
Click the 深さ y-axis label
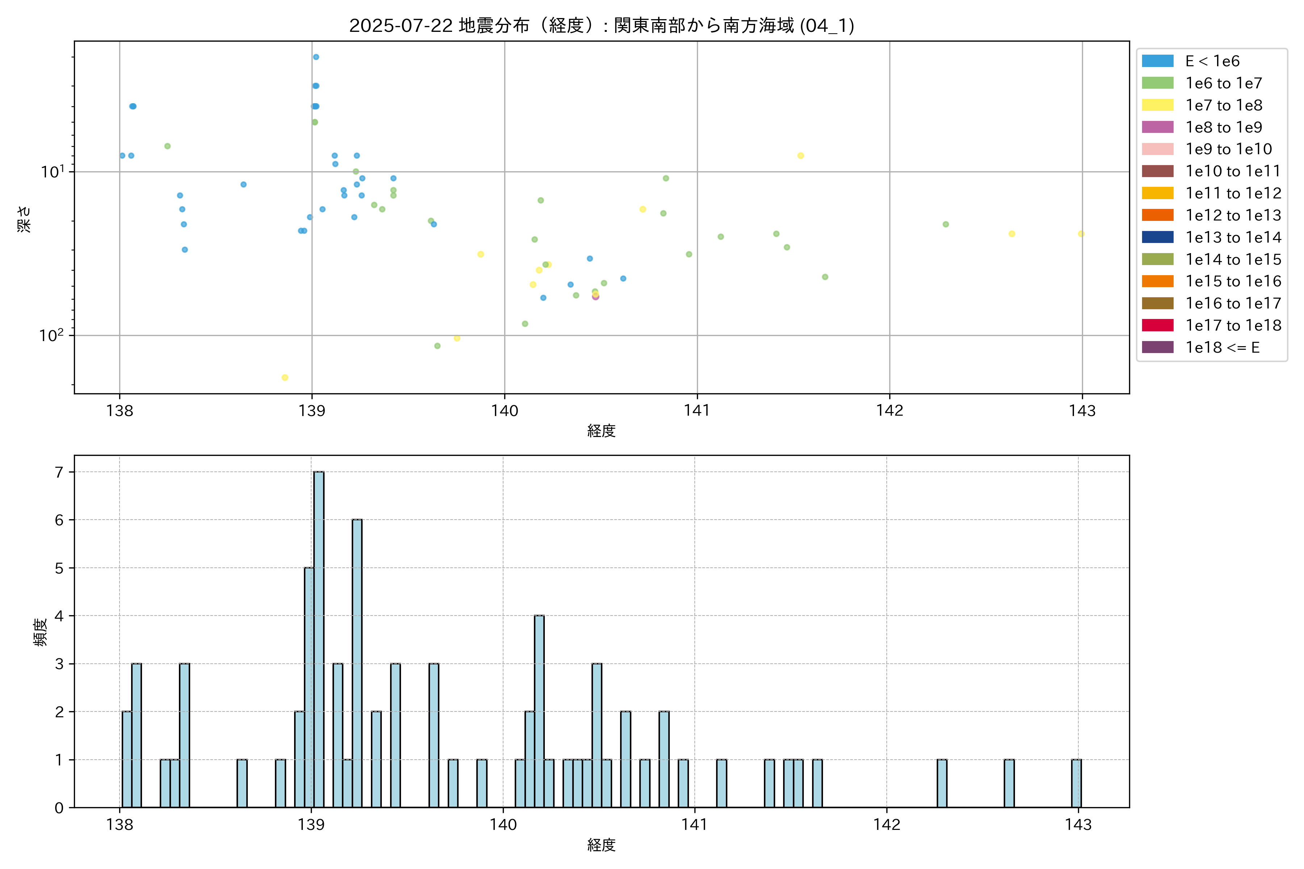click(24, 219)
